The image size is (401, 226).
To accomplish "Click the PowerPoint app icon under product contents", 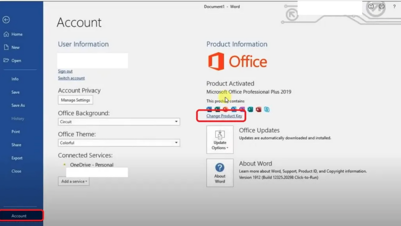I will pos(226,109).
